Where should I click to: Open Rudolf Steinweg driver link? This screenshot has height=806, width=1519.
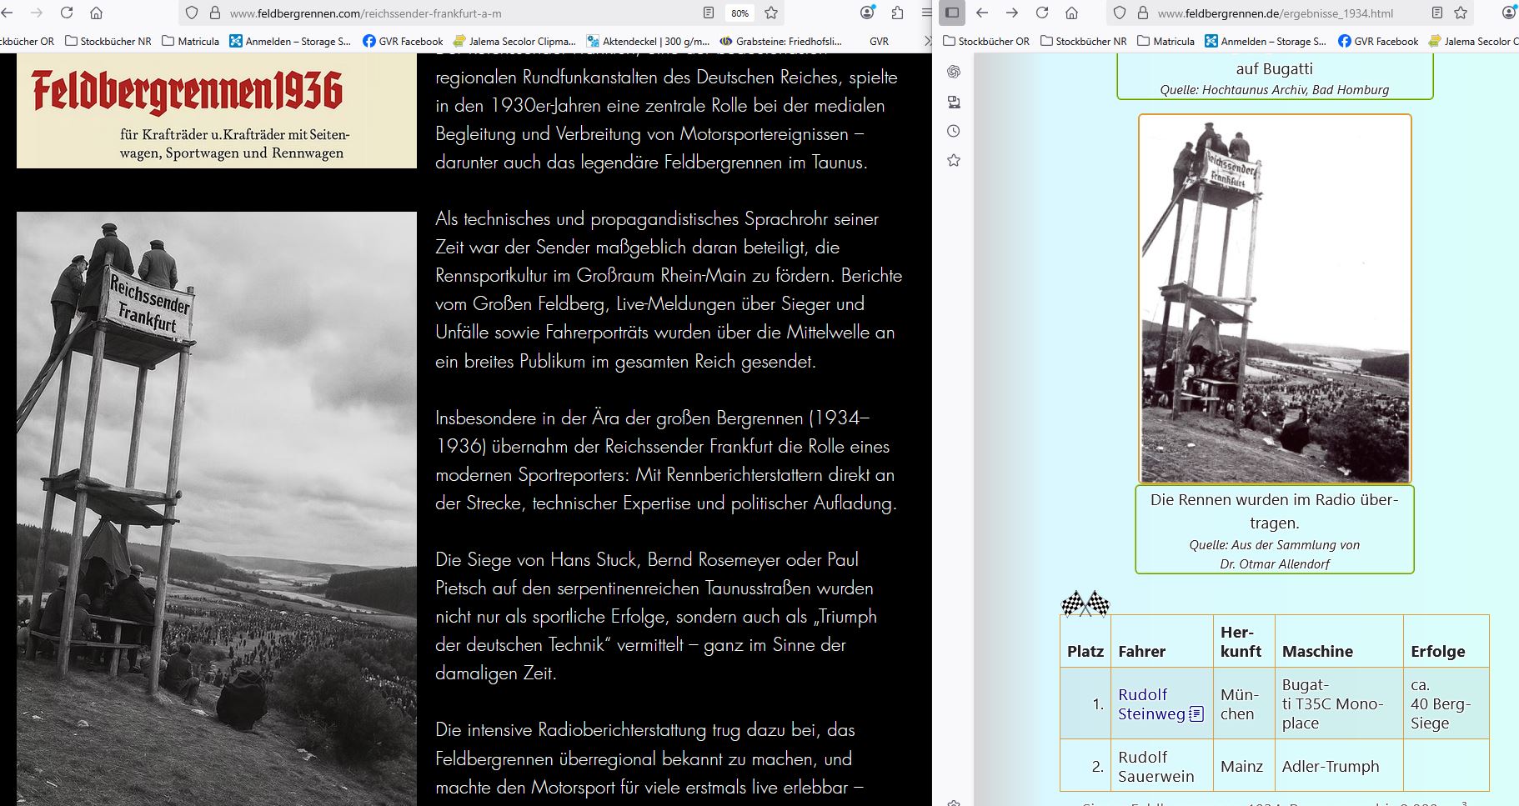[x=1151, y=704]
